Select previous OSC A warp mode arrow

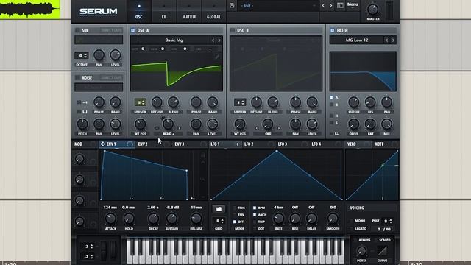pos(157,128)
